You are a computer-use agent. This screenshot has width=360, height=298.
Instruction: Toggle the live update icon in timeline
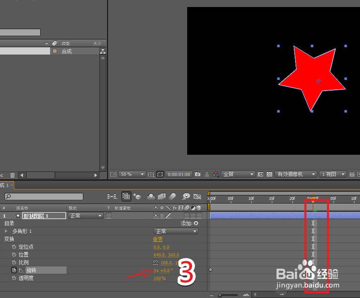point(126,196)
